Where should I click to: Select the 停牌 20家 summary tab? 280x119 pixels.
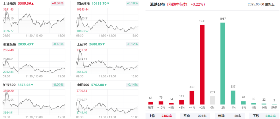230,116
